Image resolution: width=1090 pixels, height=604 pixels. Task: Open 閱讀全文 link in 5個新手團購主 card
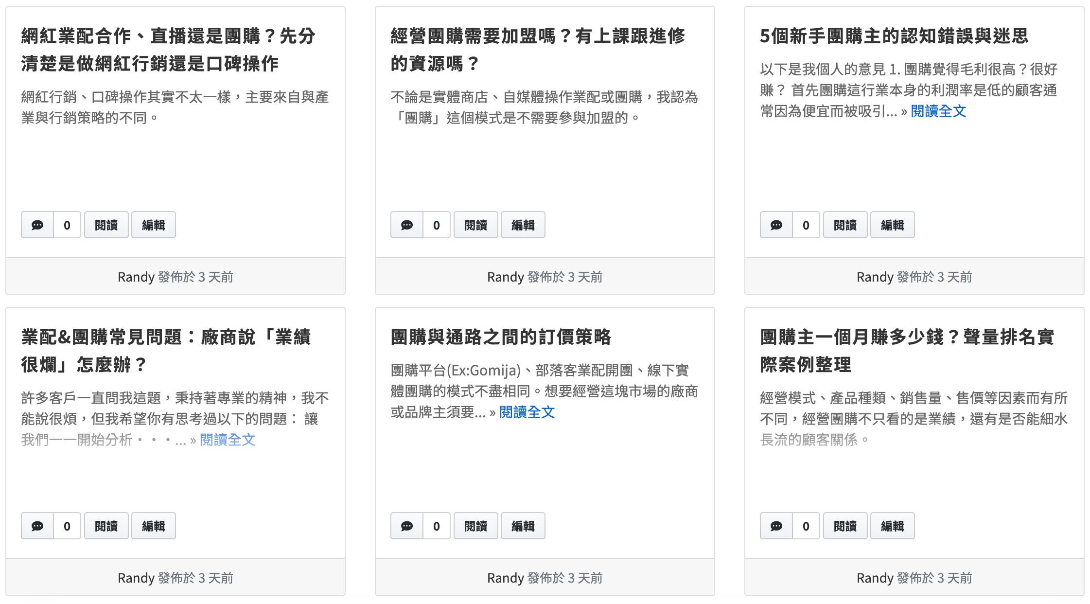click(938, 111)
